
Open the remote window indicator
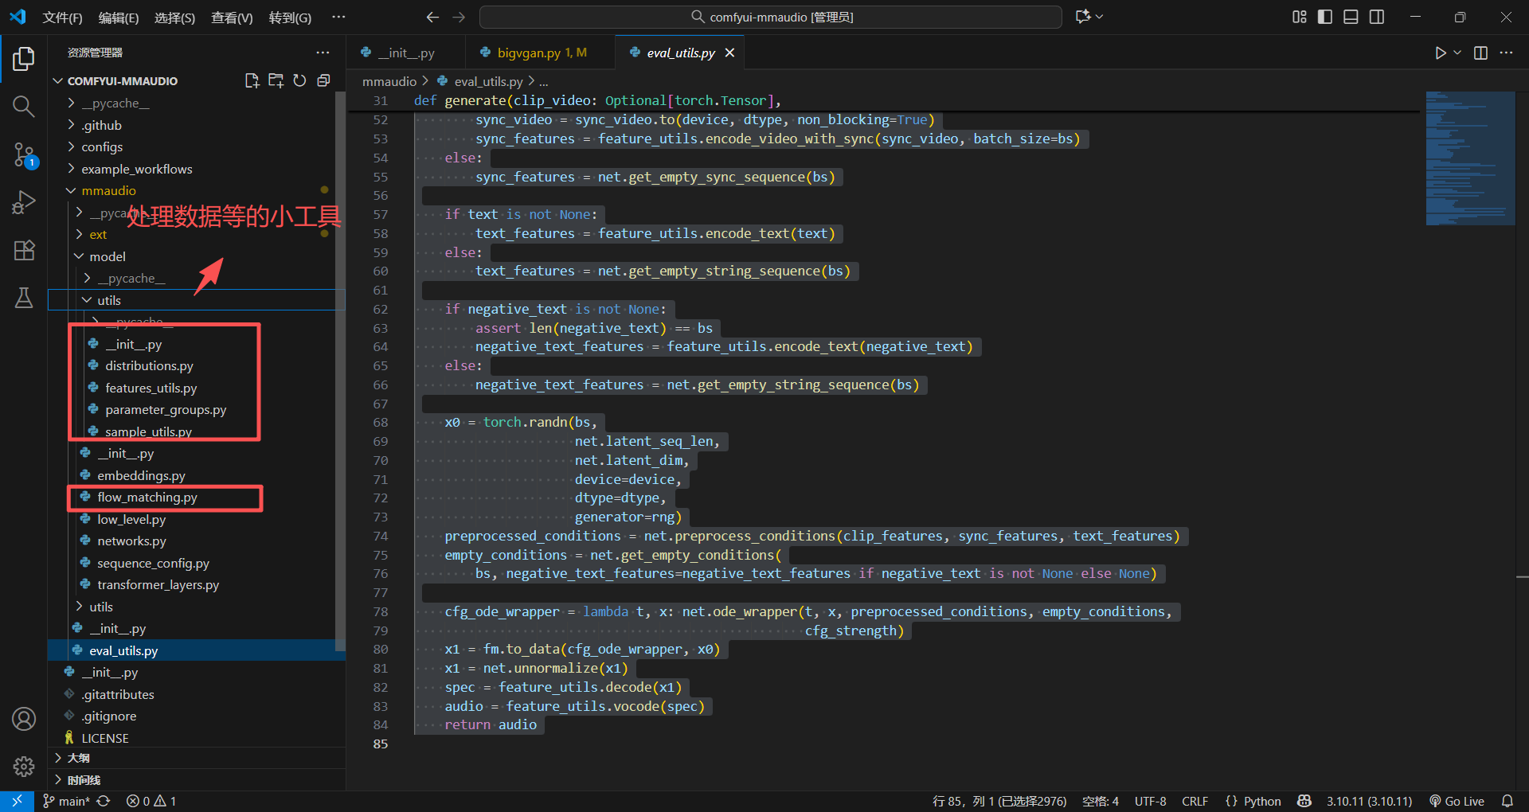(x=17, y=801)
